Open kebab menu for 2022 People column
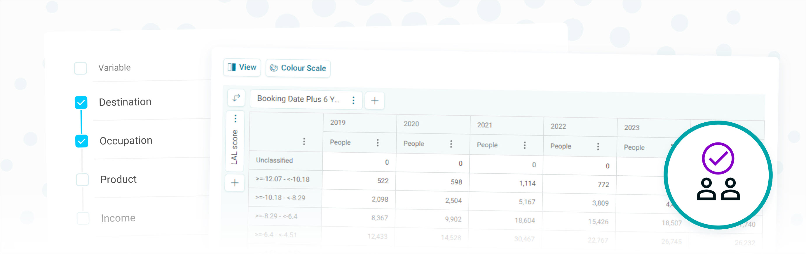Viewport: 806px width, 254px height. coord(598,147)
